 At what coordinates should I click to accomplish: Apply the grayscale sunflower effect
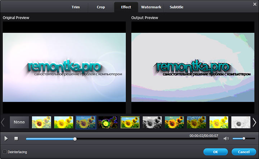152,122
